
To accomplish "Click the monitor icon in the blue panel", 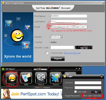I will (x=26, y=45).
